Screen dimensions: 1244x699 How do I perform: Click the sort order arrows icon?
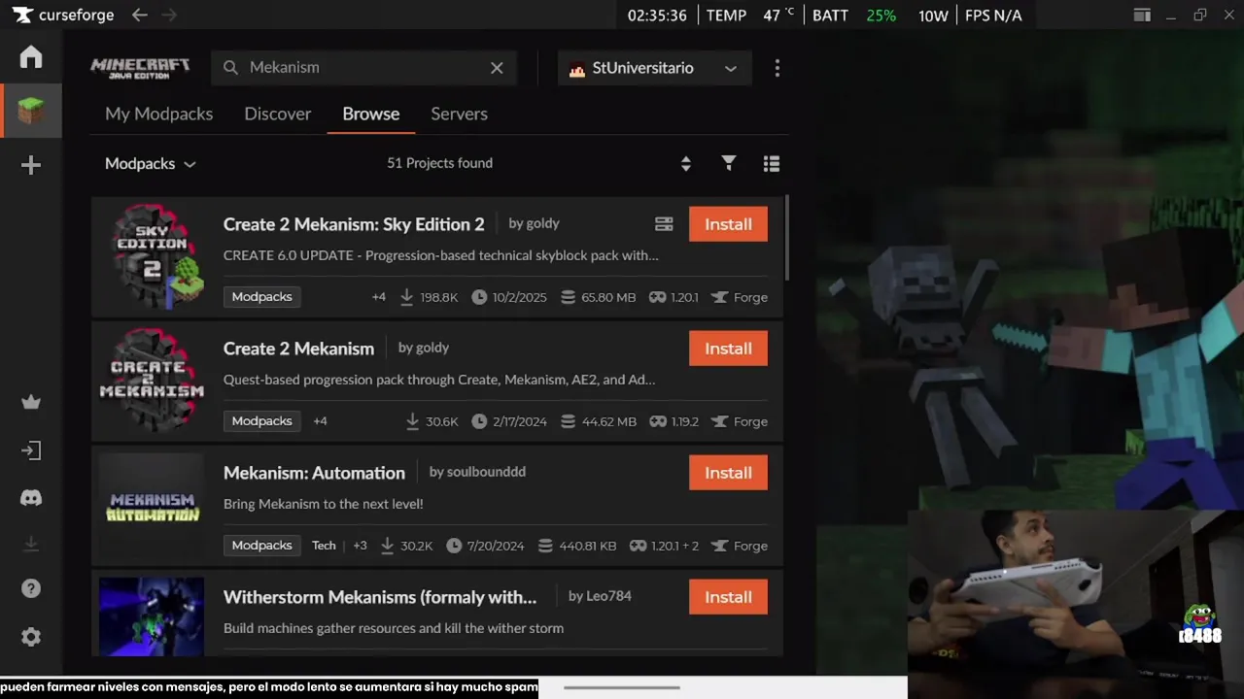pos(686,164)
